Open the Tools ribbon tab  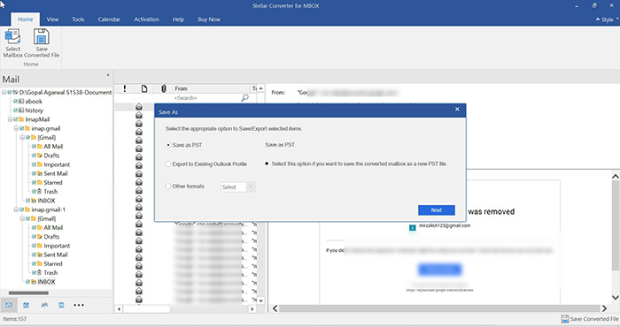[78, 19]
